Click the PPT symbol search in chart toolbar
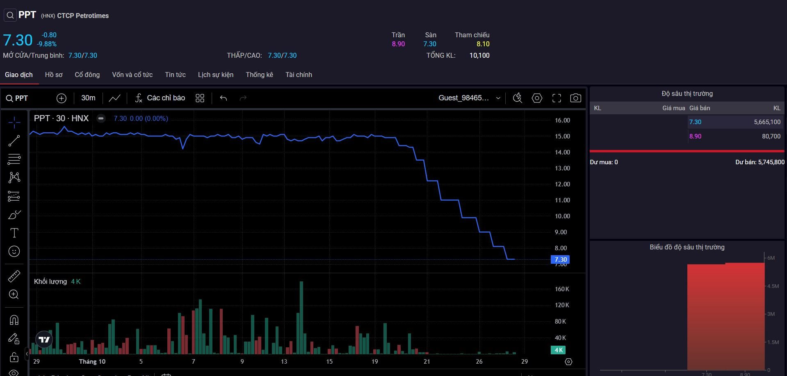Screen dimensions: 787x376 17,98
